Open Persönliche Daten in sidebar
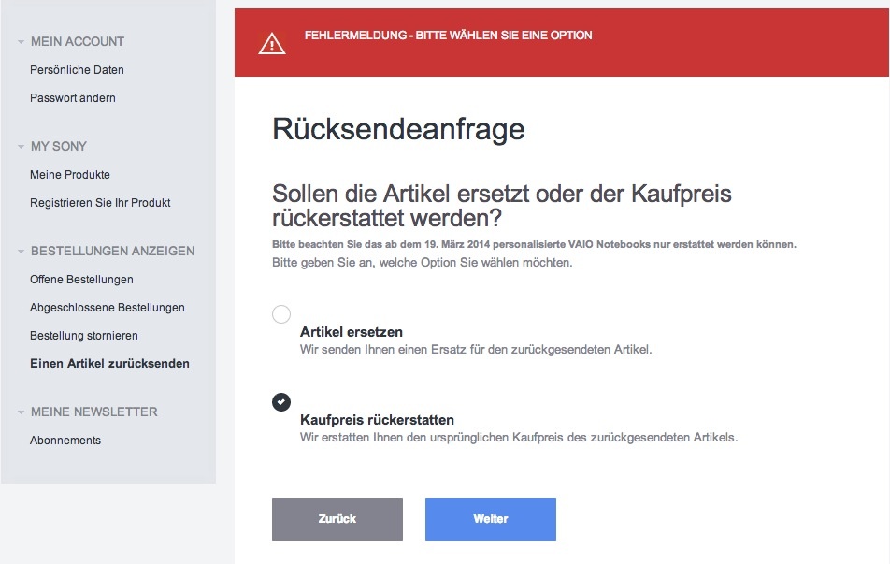This screenshot has height=564, width=890. tap(77, 70)
